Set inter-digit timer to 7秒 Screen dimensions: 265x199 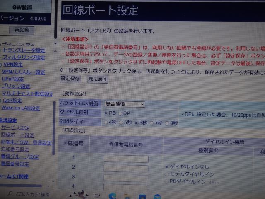[152, 123]
